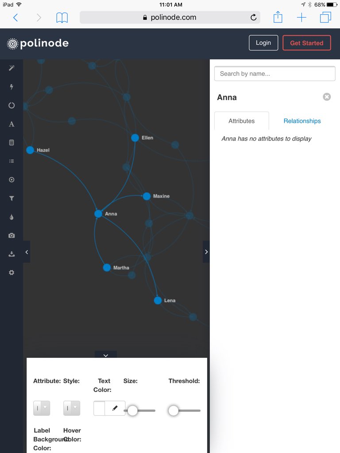Click the Text Color swatch

99,408
